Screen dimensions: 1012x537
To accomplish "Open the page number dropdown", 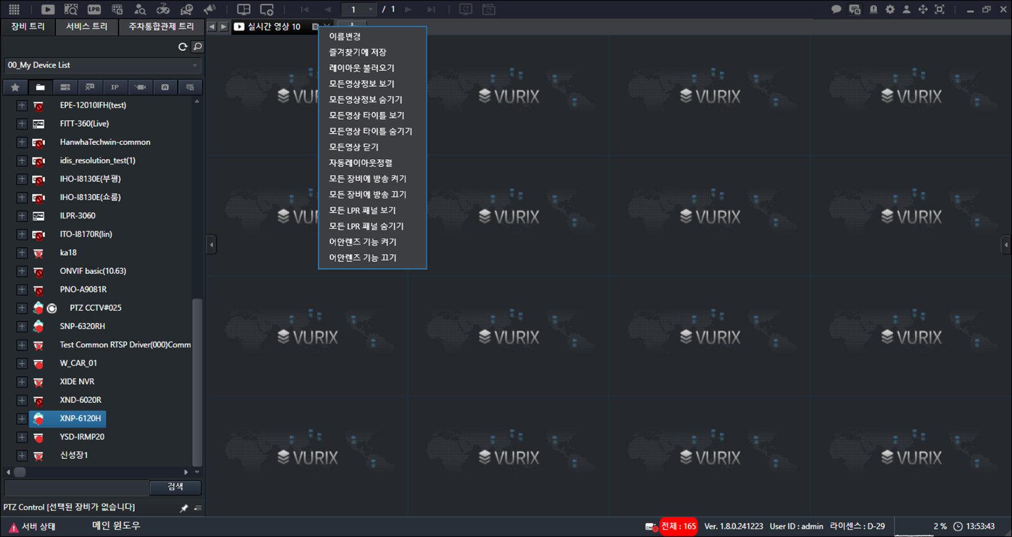I will [359, 9].
